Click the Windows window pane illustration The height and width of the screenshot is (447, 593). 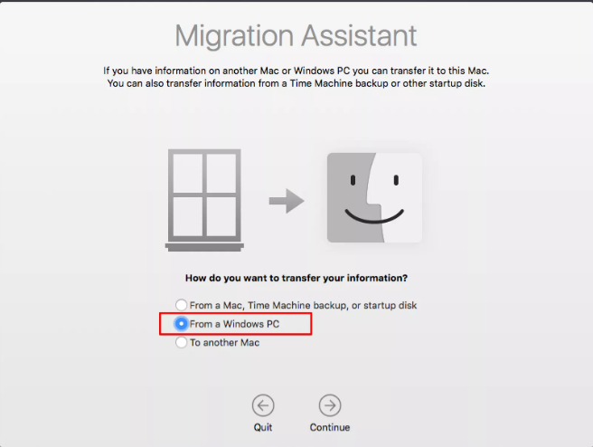click(x=204, y=200)
